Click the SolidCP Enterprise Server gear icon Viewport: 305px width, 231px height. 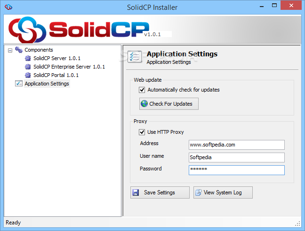tap(28, 67)
